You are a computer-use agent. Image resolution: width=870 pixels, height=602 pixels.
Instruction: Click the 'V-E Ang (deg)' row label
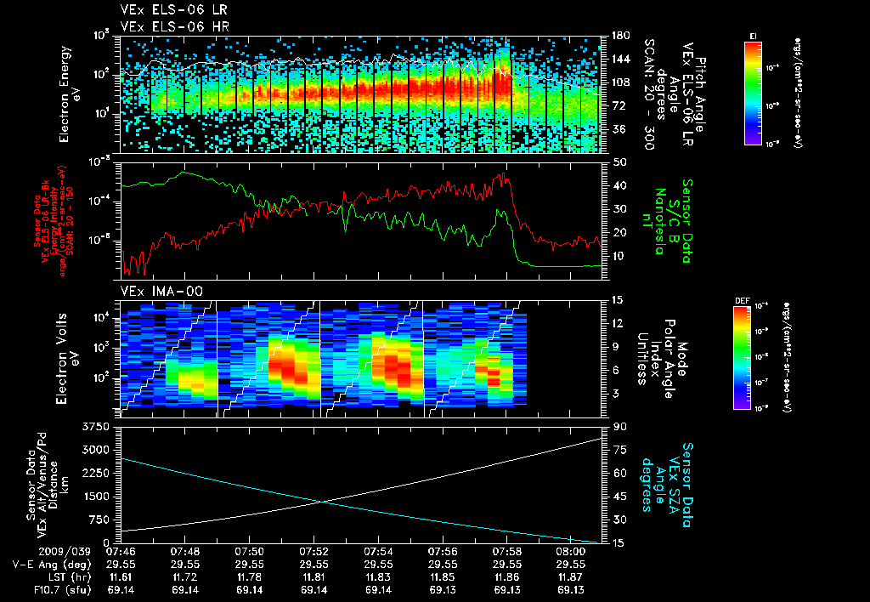(x=52, y=565)
